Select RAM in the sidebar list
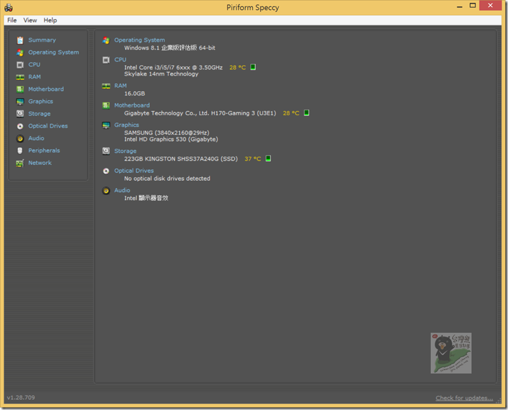508x410 pixels. [34, 77]
